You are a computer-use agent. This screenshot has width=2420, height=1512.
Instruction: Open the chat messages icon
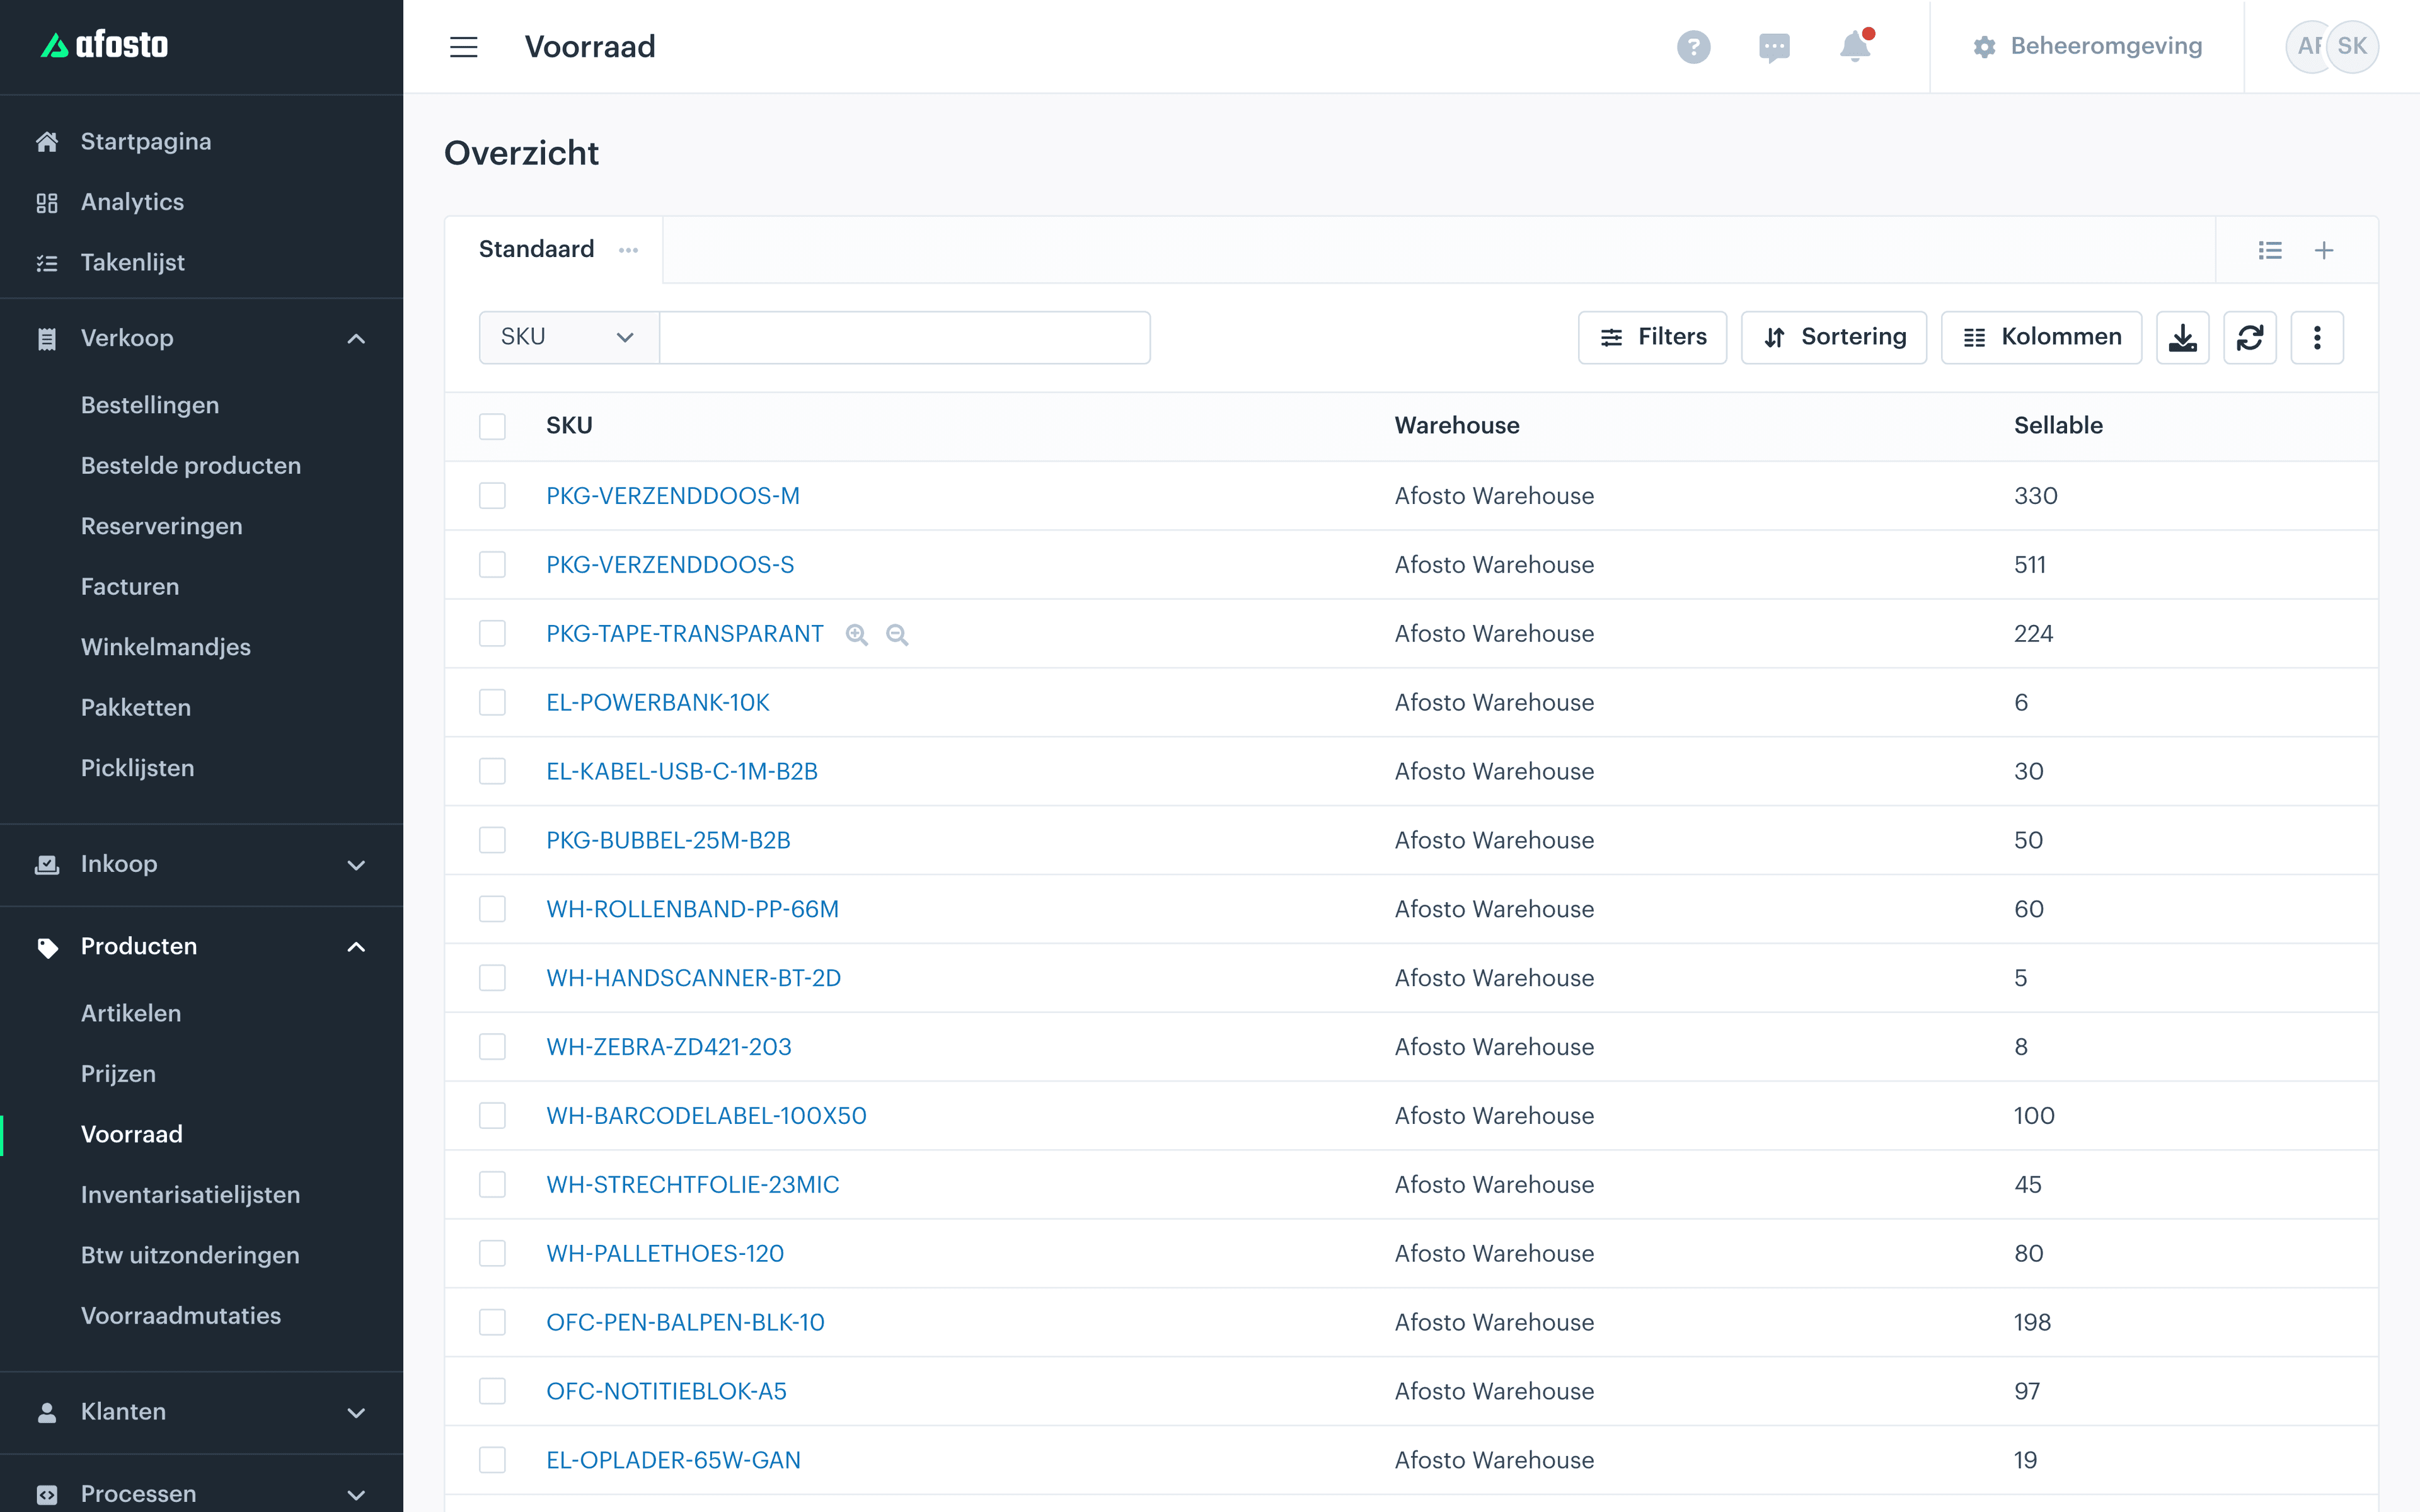pyautogui.click(x=1774, y=47)
